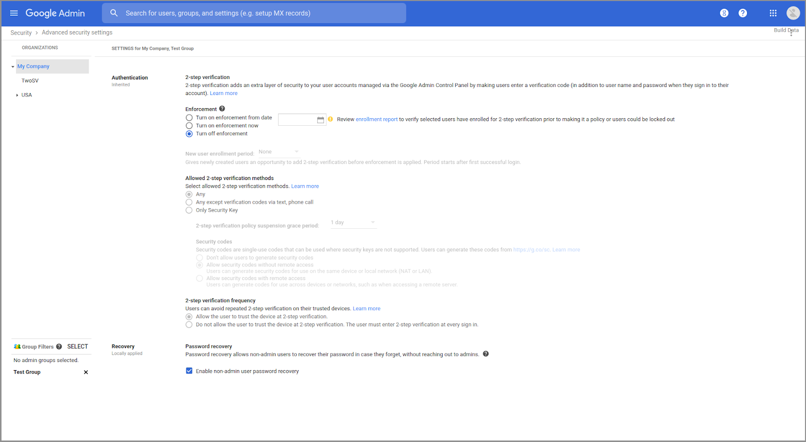
Task: Select the TwoSV organization
Action: click(x=30, y=80)
